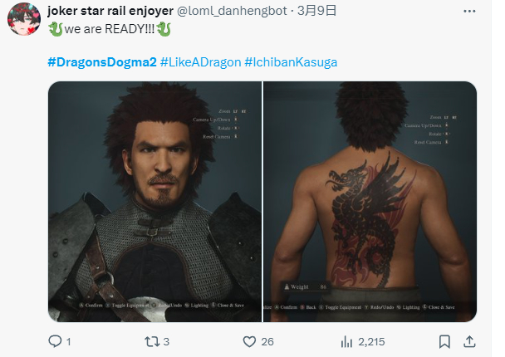Open the 3月9日 tweet timestamp

(x=297, y=11)
